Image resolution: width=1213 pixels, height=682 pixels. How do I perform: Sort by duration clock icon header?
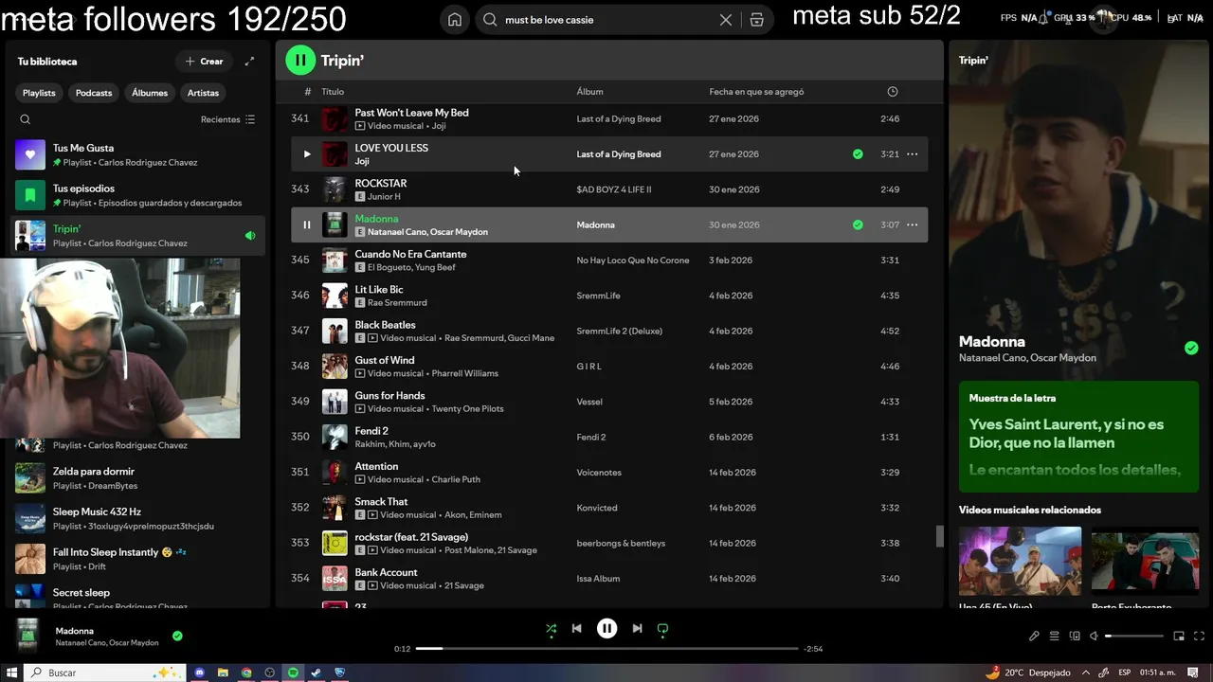tap(892, 92)
